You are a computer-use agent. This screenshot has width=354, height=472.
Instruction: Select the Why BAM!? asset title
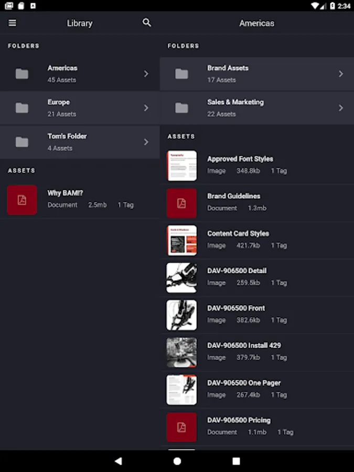(65, 193)
